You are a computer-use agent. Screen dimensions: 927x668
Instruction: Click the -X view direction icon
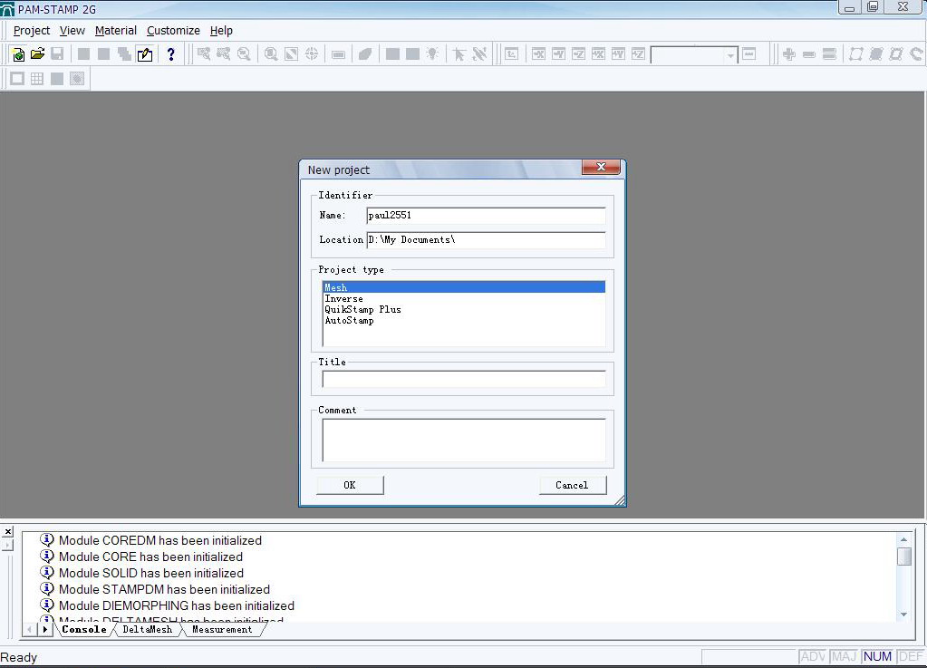click(x=538, y=54)
